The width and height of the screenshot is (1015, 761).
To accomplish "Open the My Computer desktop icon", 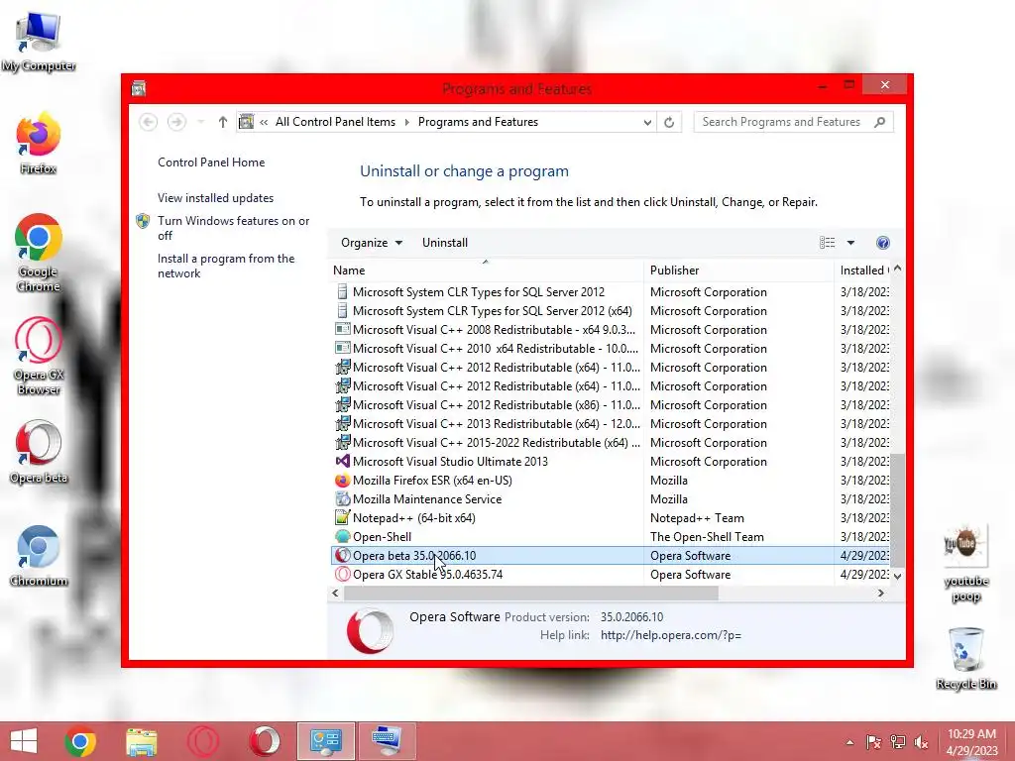I will 39,40.
